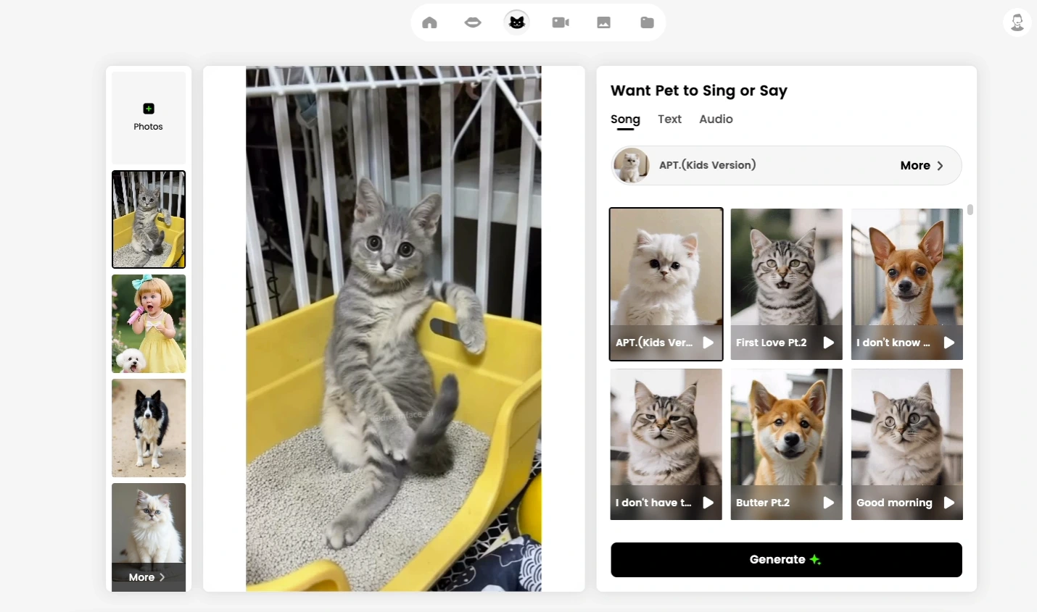The height and width of the screenshot is (612, 1037).
Task: Open the video camera feature icon
Action: coord(560,22)
